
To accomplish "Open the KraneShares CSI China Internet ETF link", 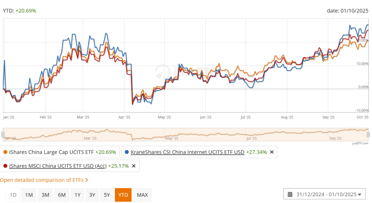I will (x=187, y=152).
